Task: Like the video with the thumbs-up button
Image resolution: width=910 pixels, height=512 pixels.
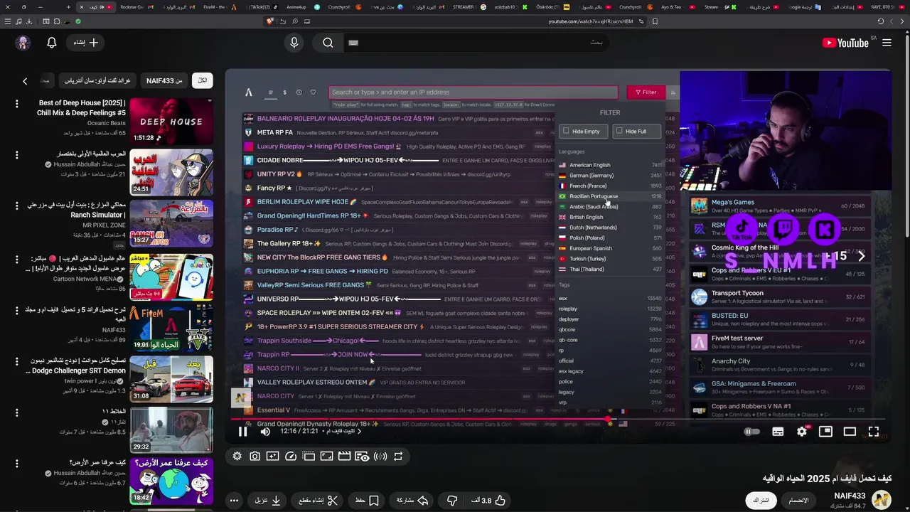Action: point(489,501)
